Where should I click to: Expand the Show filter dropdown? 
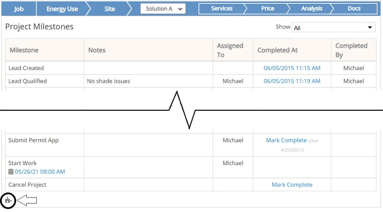(x=333, y=28)
